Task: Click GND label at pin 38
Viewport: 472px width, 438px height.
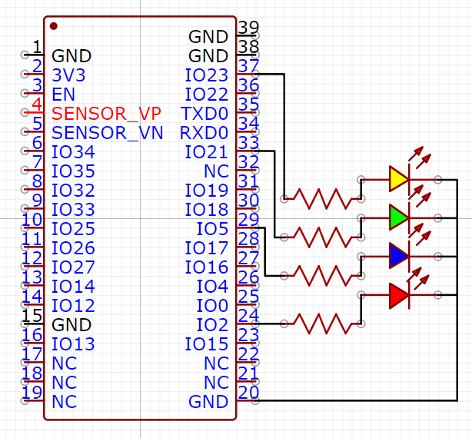Action: 208,56
